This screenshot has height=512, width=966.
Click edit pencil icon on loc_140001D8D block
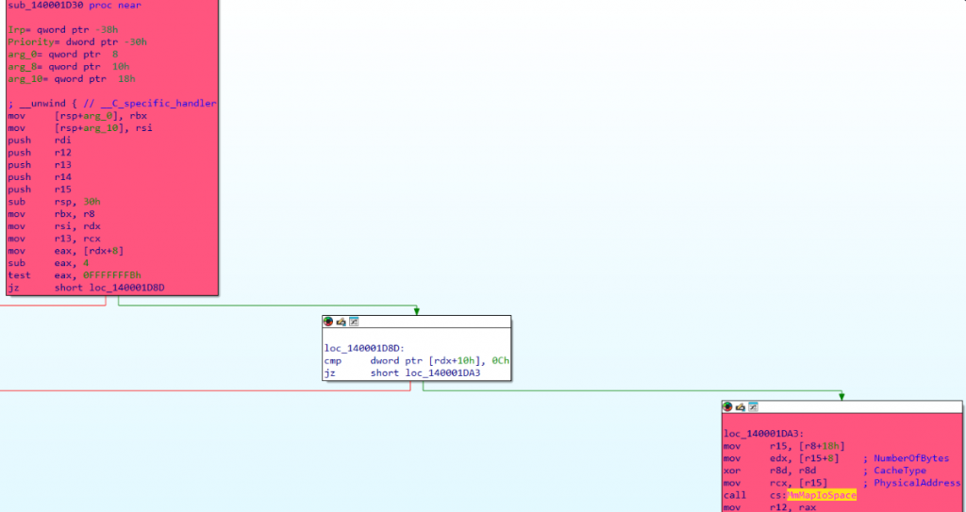click(x=341, y=322)
